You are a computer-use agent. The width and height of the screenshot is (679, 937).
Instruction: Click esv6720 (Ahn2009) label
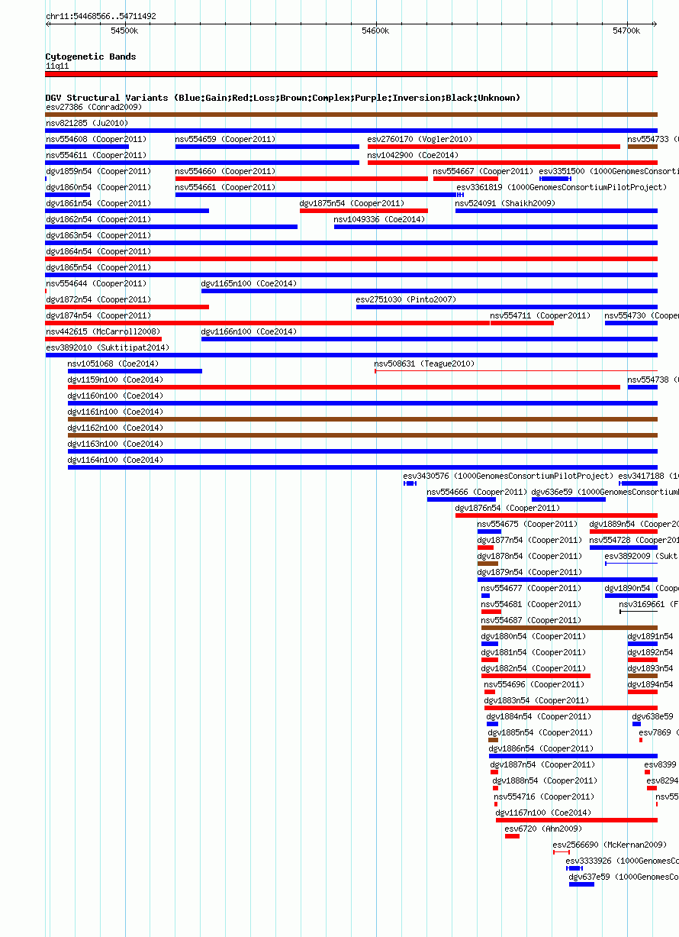coord(544,829)
